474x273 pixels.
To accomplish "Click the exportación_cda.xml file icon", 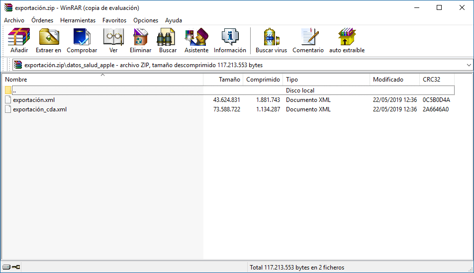I will click(8, 109).
